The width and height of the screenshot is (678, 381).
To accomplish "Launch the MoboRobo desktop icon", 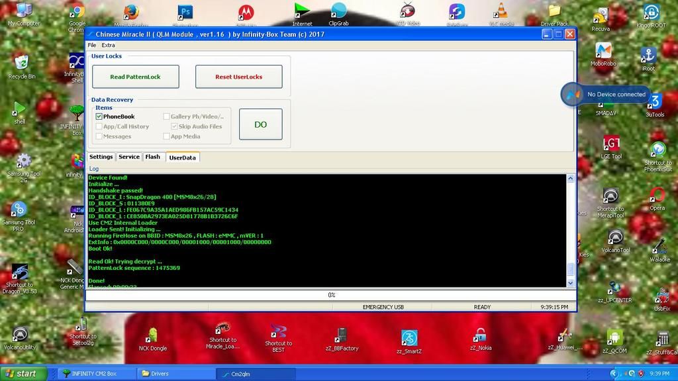I will coord(603,52).
